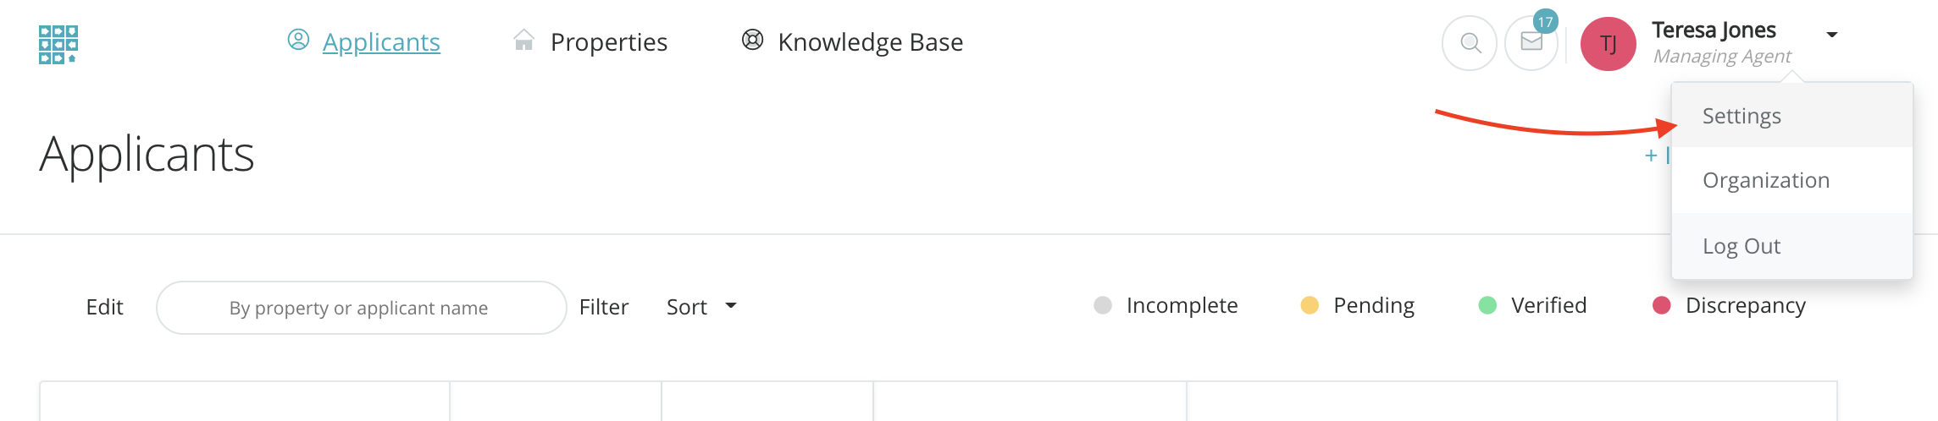Viewport: 1938px width, 421px height.
Task: Open the Filter options
Action: 603,307
